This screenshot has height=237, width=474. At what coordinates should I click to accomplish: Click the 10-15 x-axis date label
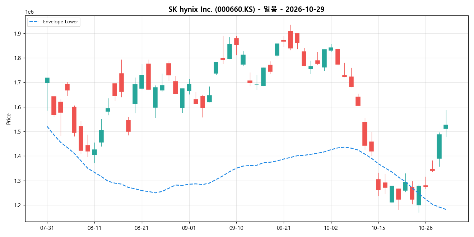378,227
